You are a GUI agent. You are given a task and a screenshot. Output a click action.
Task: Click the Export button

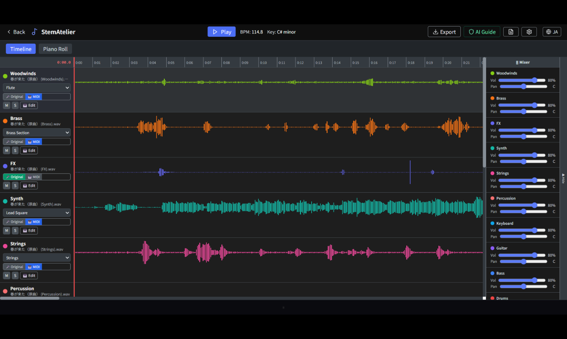[x=444, y=32]
